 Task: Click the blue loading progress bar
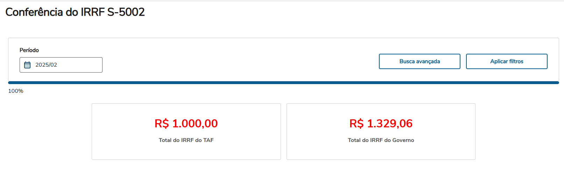283,83
